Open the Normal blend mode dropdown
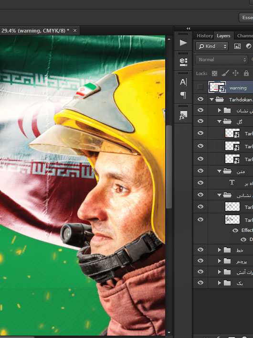The height and width of the screenshot is (338, 253). [222, 60]
